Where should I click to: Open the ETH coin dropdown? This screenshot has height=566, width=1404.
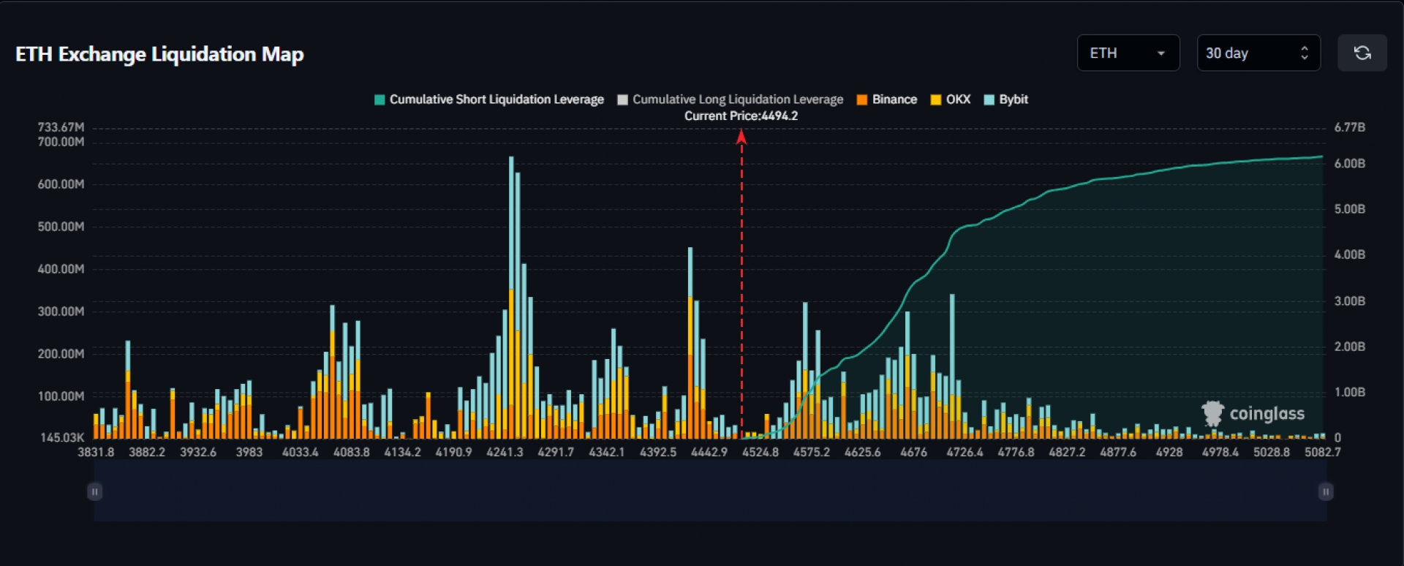point(1128,53)
